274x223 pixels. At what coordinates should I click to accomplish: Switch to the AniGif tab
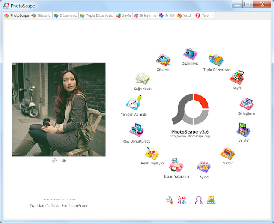pos(167,15)
